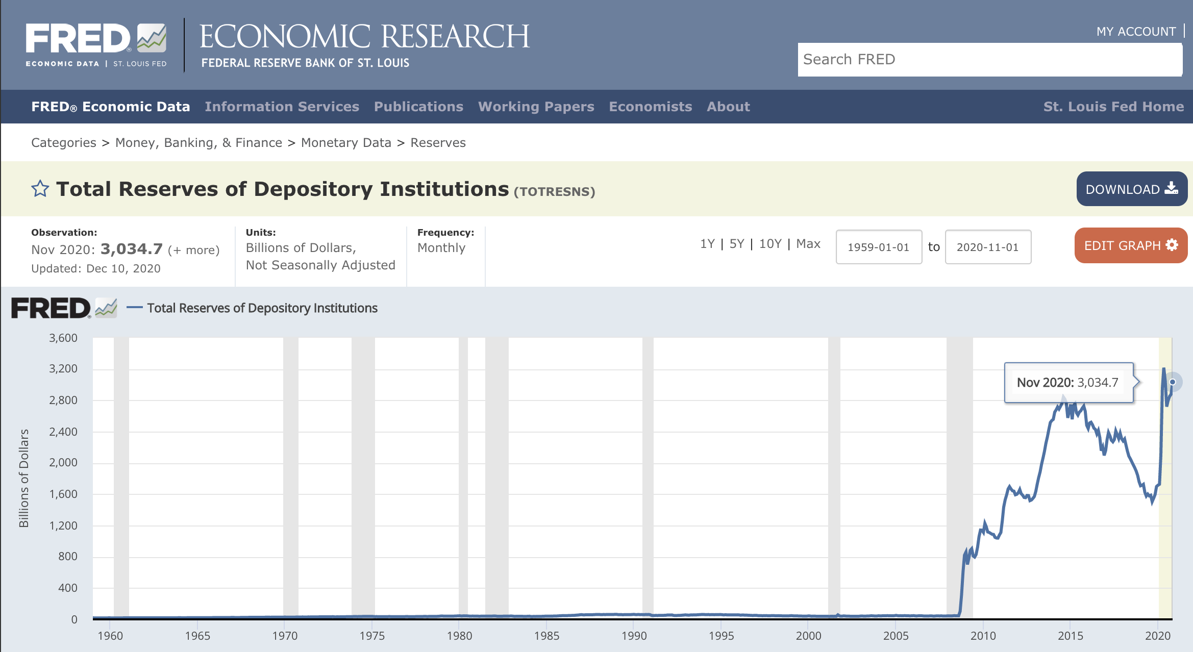
Task: Open Money, Banking, & Finance breadcrumb
Action: click(198, 143)
